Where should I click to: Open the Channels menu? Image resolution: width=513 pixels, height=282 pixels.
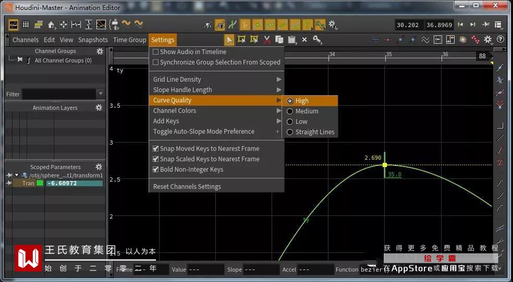click(x=26, y=40)
